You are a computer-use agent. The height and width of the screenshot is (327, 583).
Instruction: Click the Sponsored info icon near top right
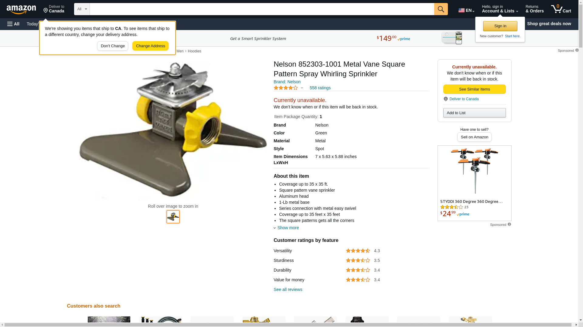coord(577,50)
